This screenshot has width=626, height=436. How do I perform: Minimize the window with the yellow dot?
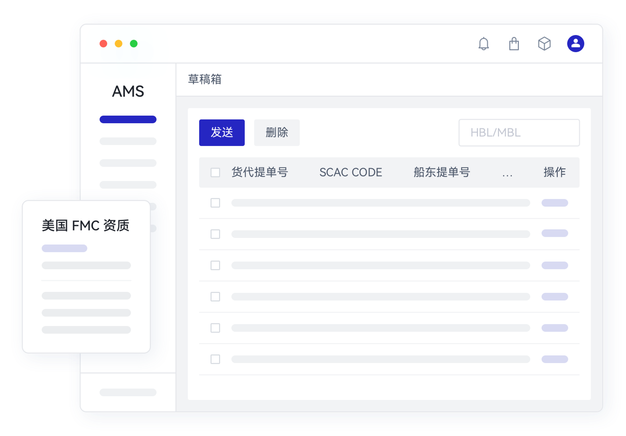coord(119,44)
